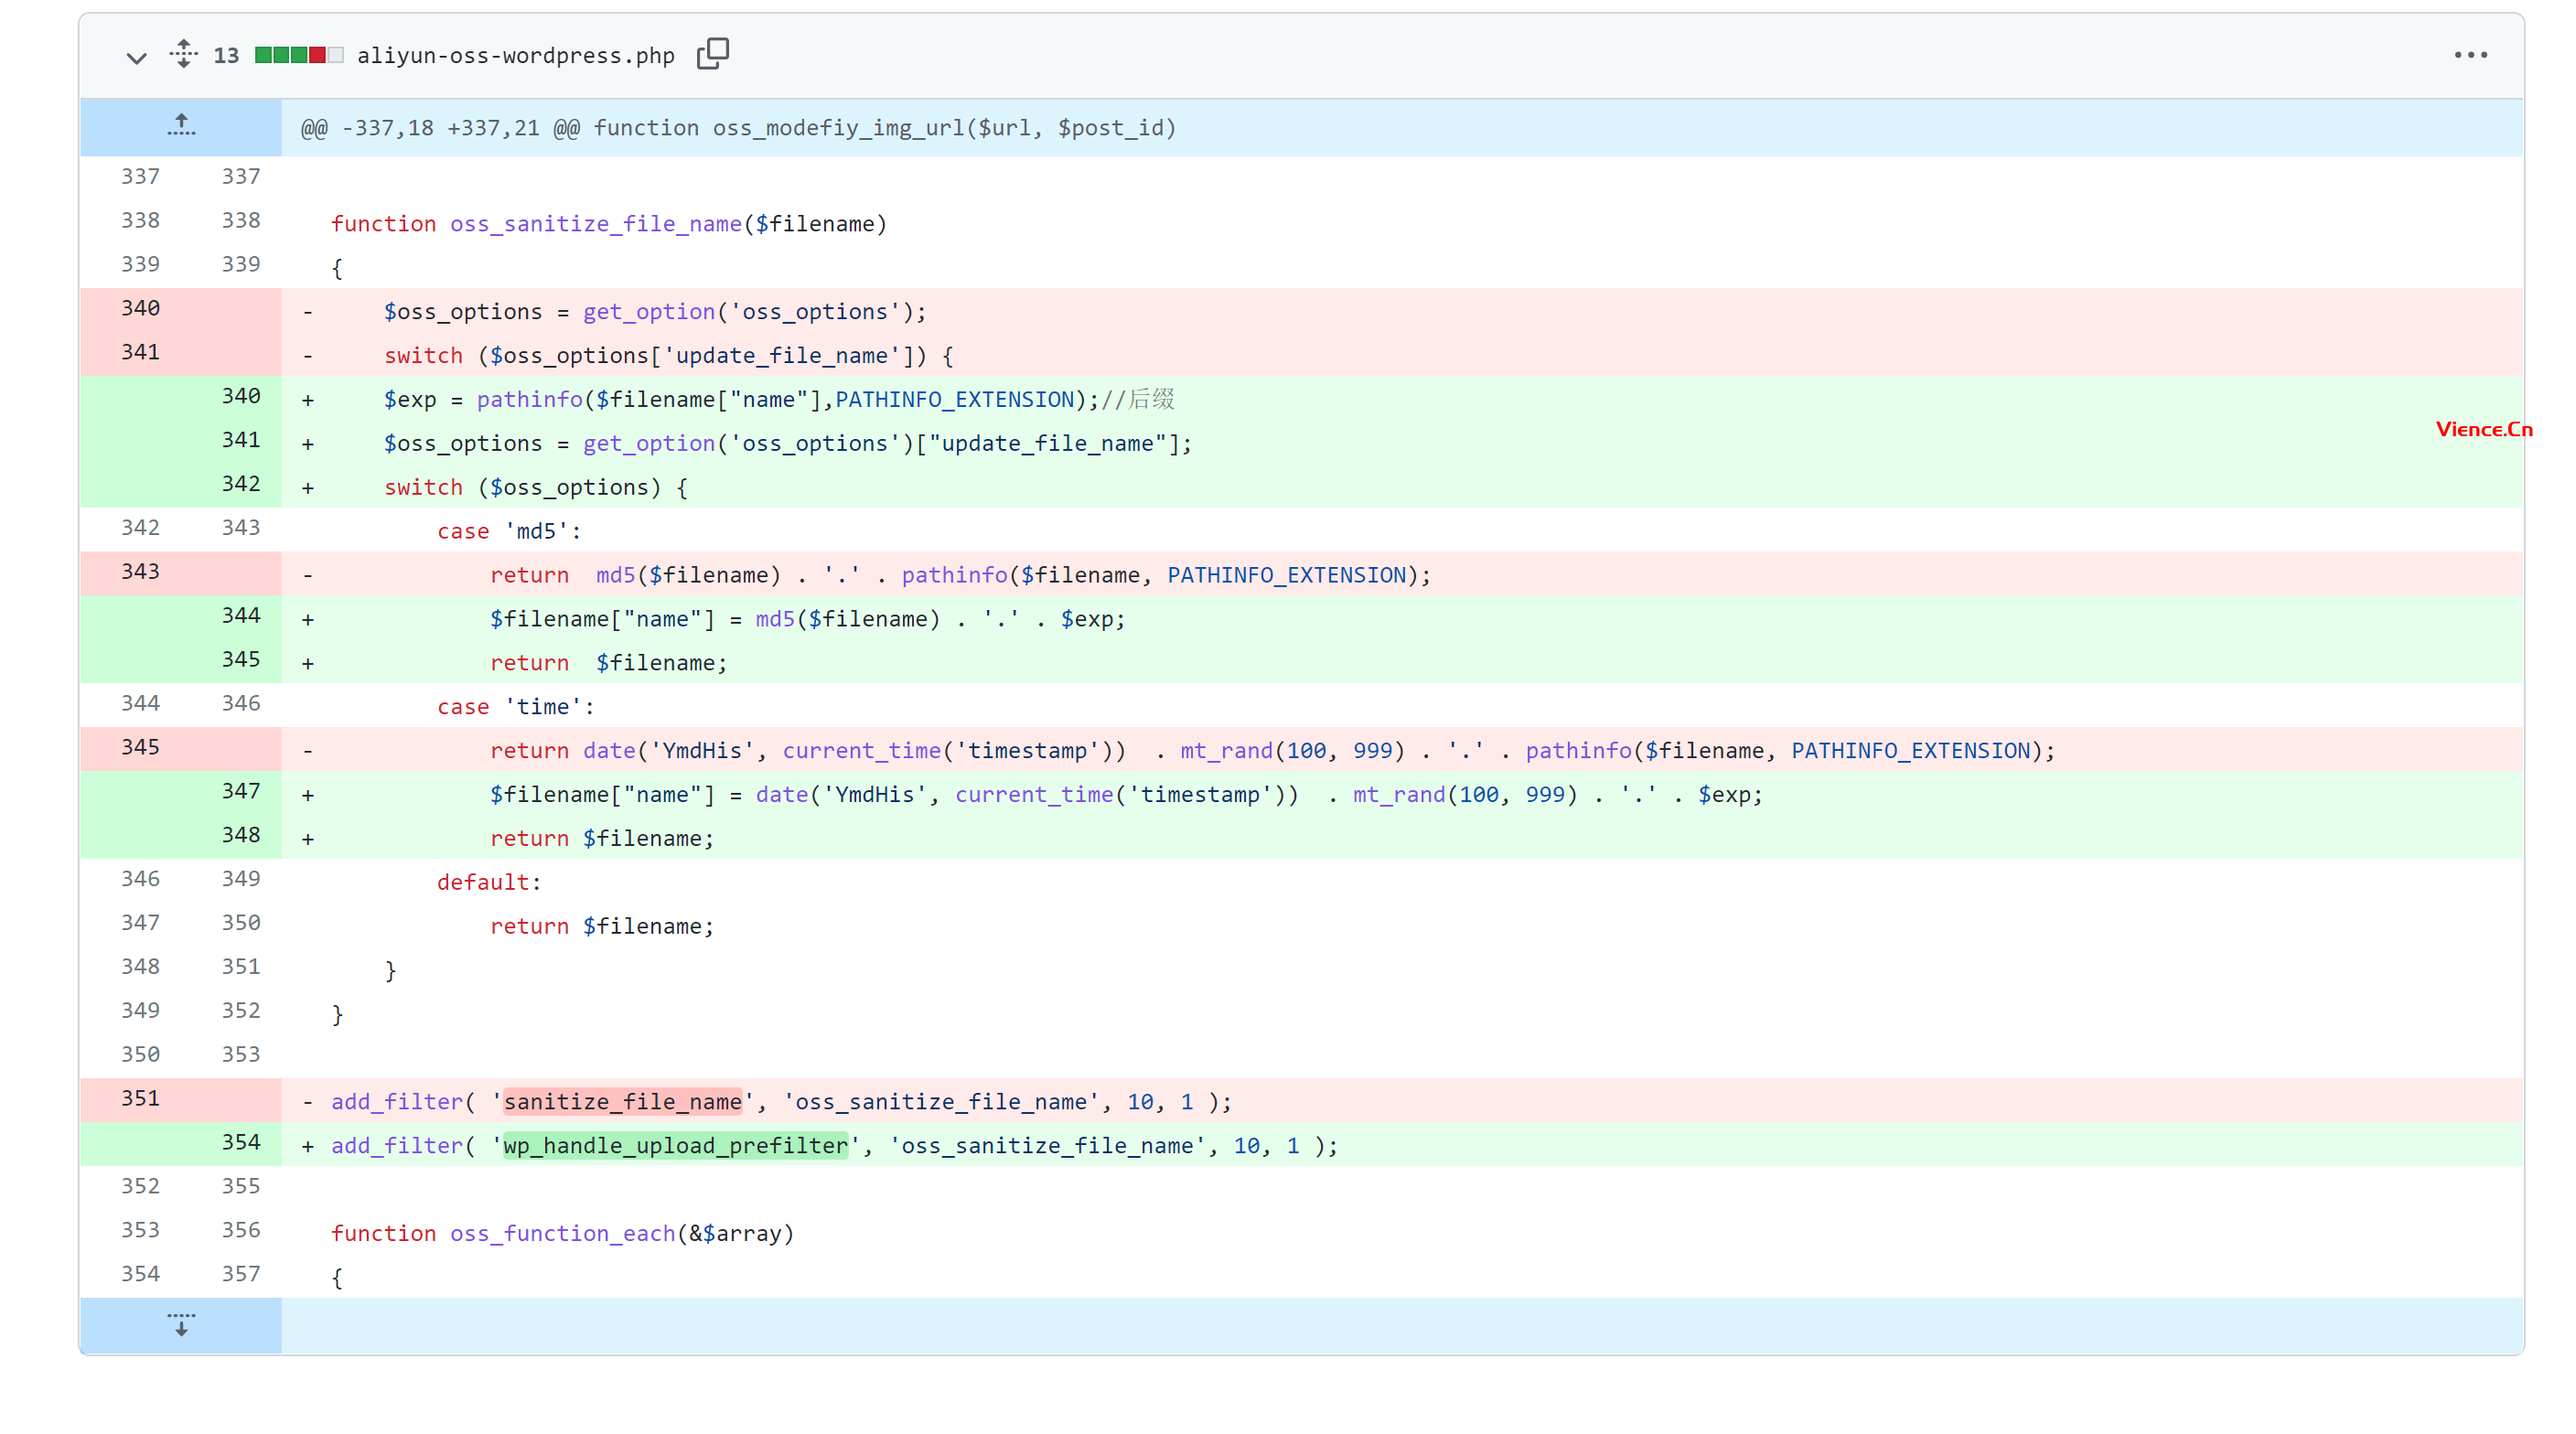The height and width of the screenshot is (1434, 2576).
Task: Expand hidden lines below line 357
Action: pyautogui.click(x=181, y=1325)
